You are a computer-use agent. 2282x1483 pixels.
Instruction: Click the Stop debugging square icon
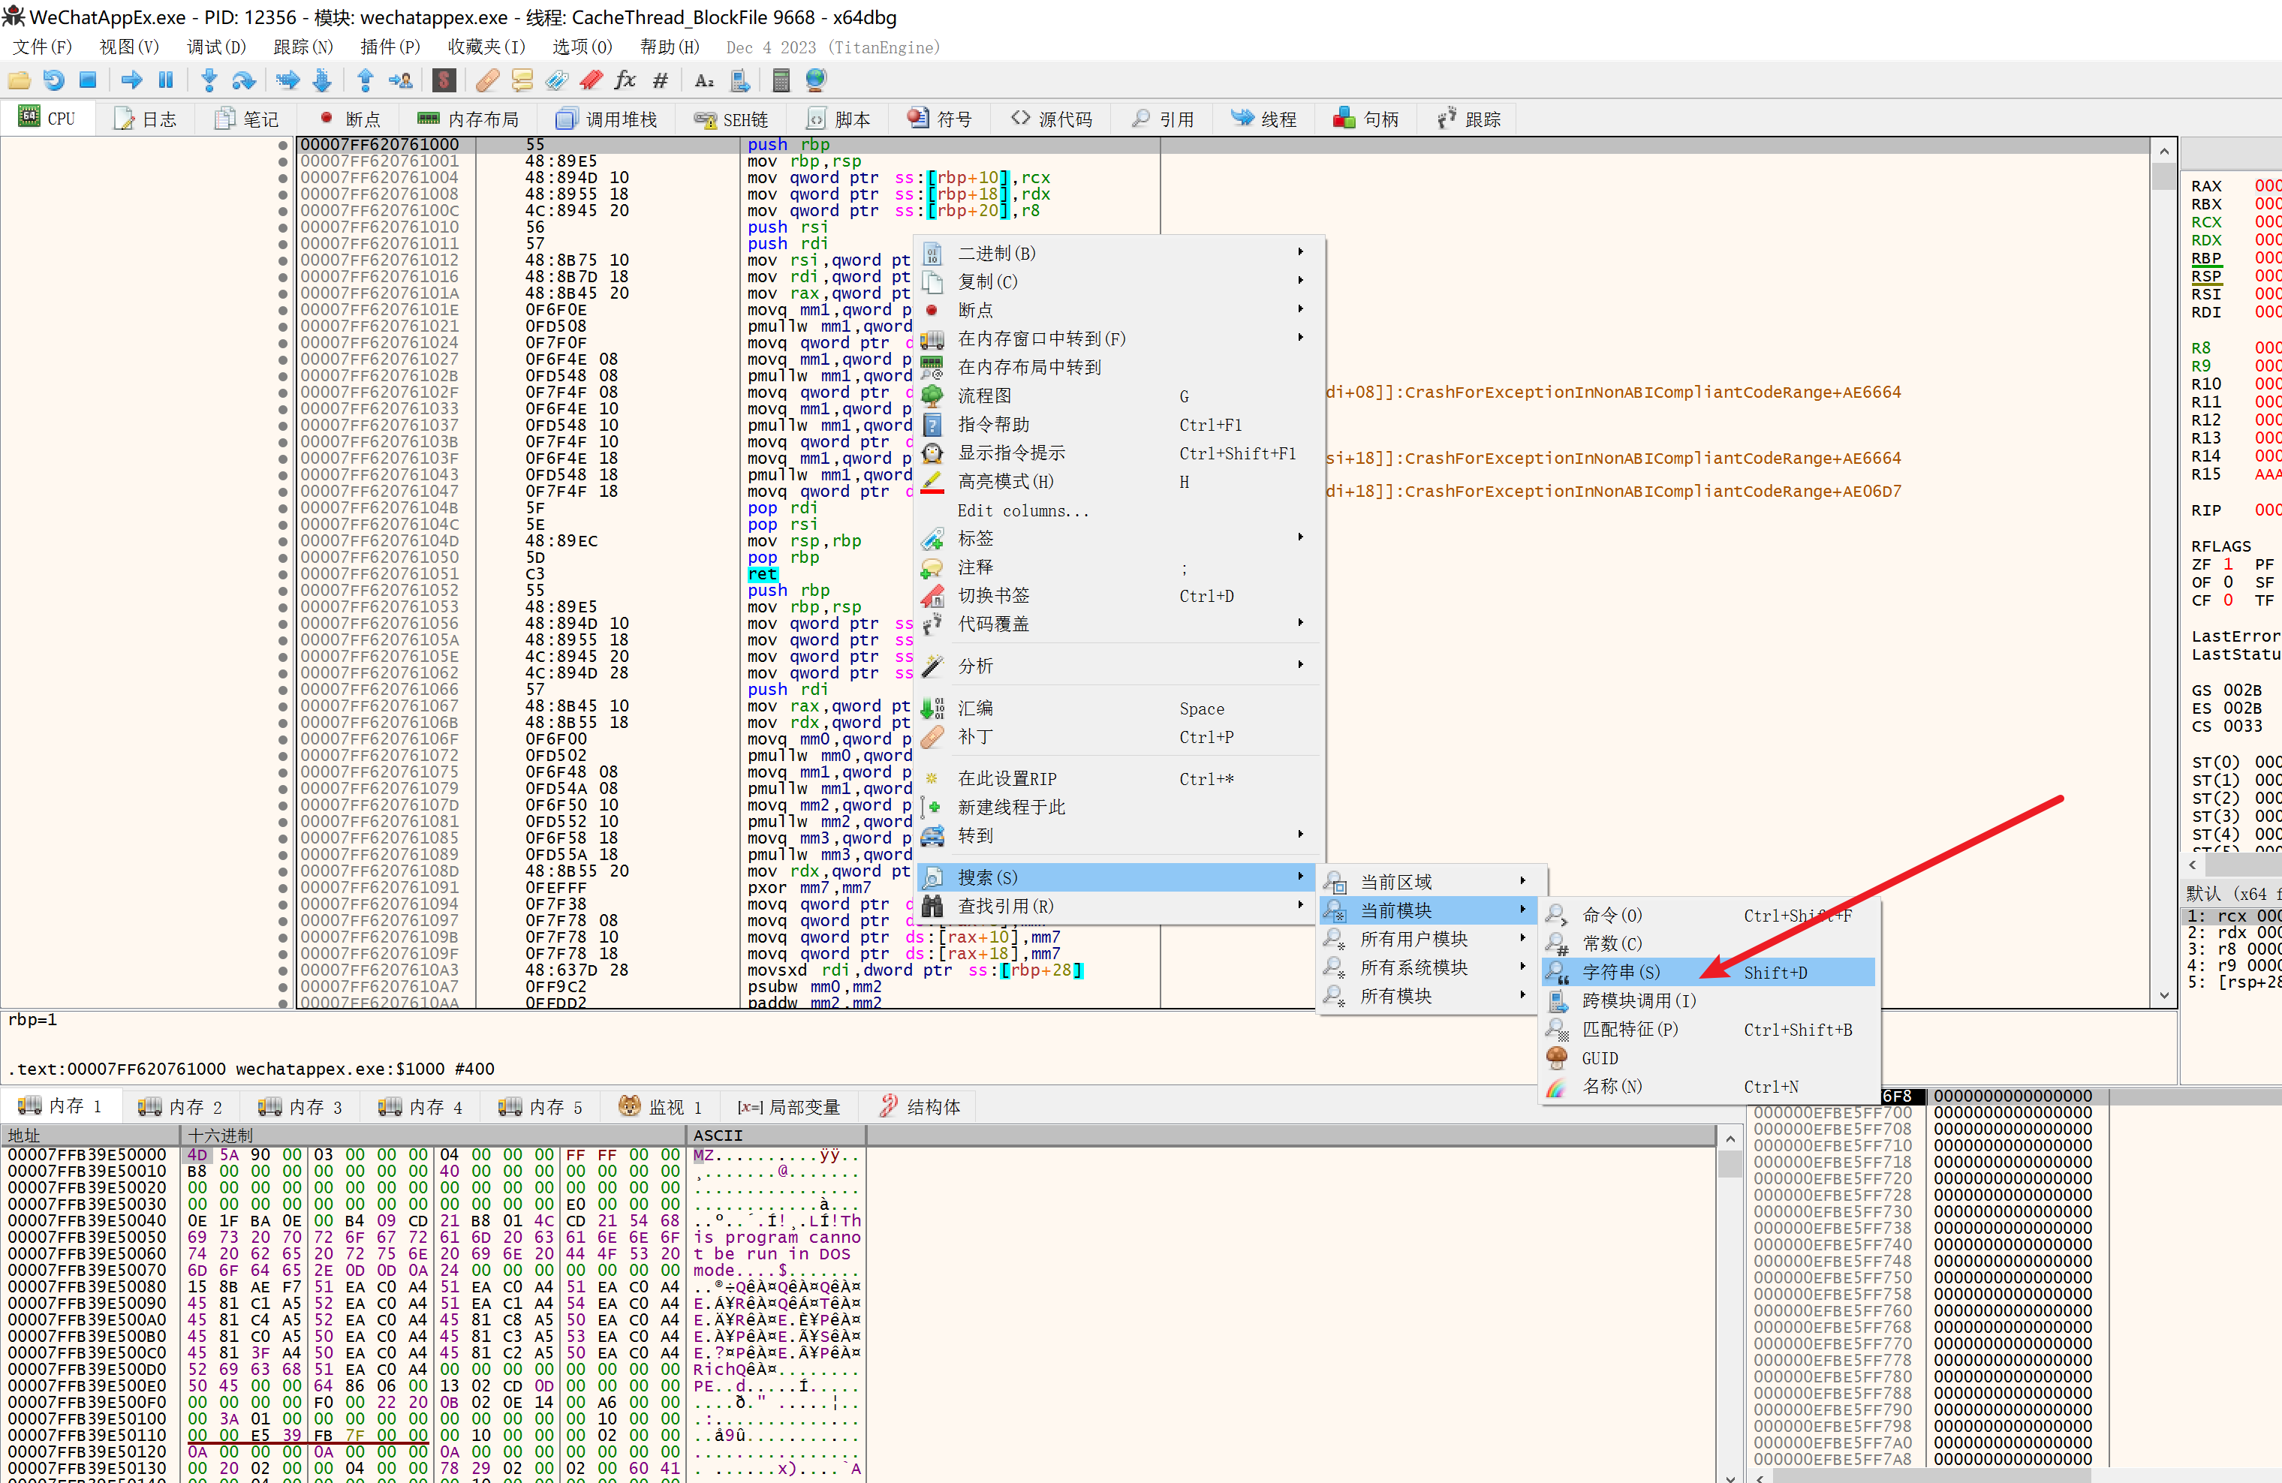coord(87,80)
